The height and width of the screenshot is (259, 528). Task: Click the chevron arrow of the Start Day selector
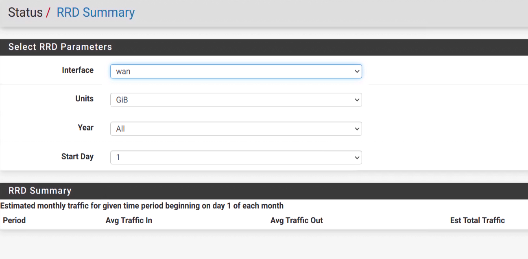click(x=357, y=157)
